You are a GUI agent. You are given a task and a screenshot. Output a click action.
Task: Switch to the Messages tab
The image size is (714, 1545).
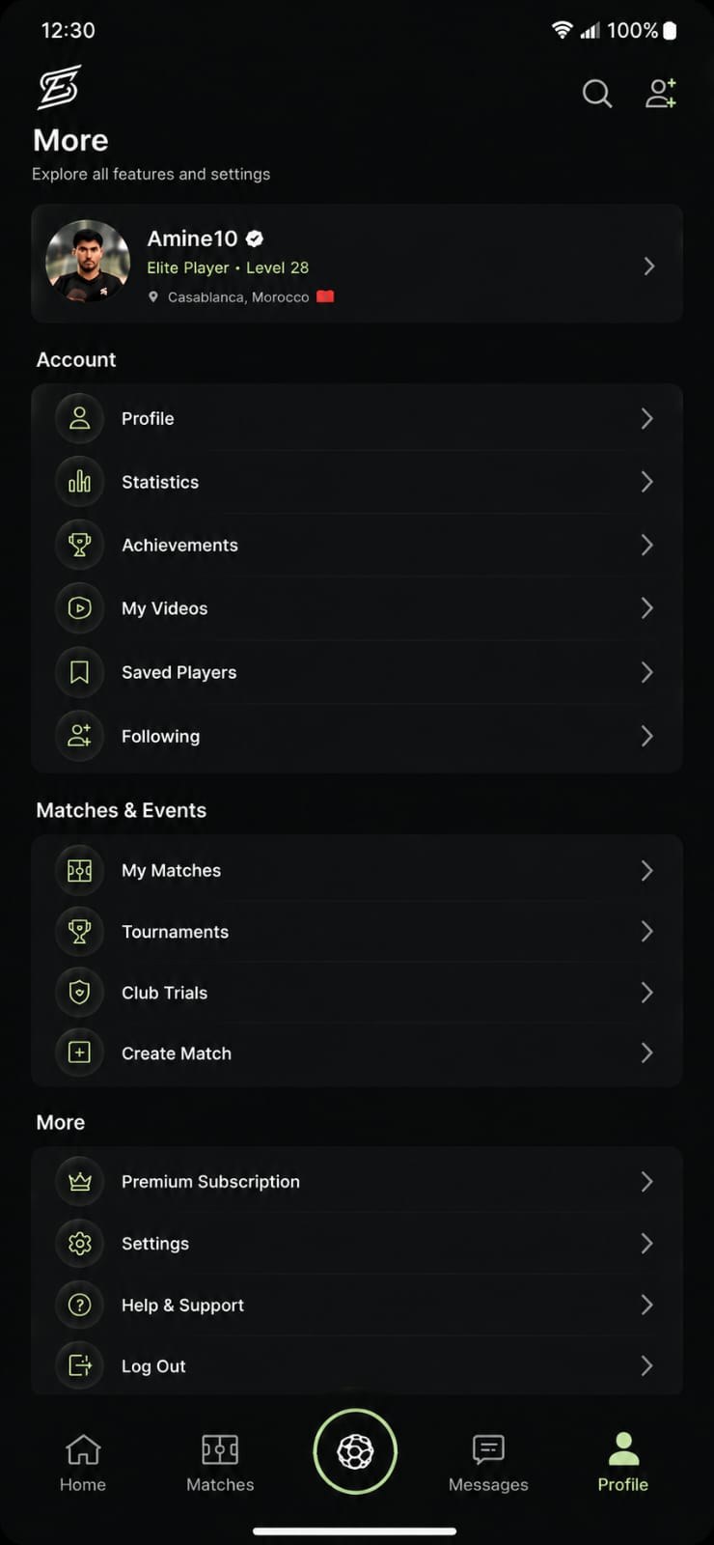[x=488, y=1463]
